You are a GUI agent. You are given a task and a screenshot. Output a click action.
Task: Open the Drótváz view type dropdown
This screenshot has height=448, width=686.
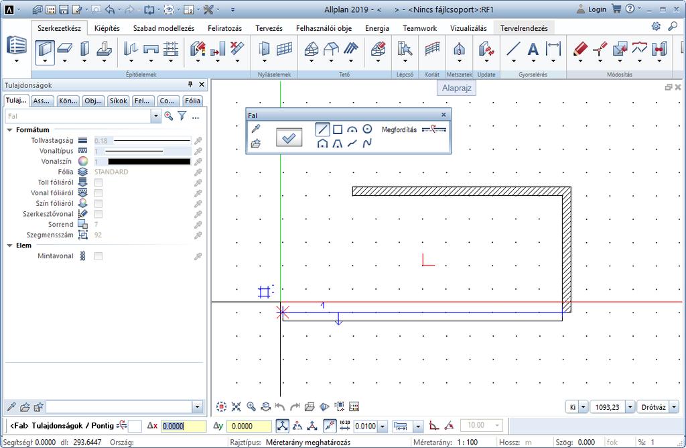coord(674,407)
